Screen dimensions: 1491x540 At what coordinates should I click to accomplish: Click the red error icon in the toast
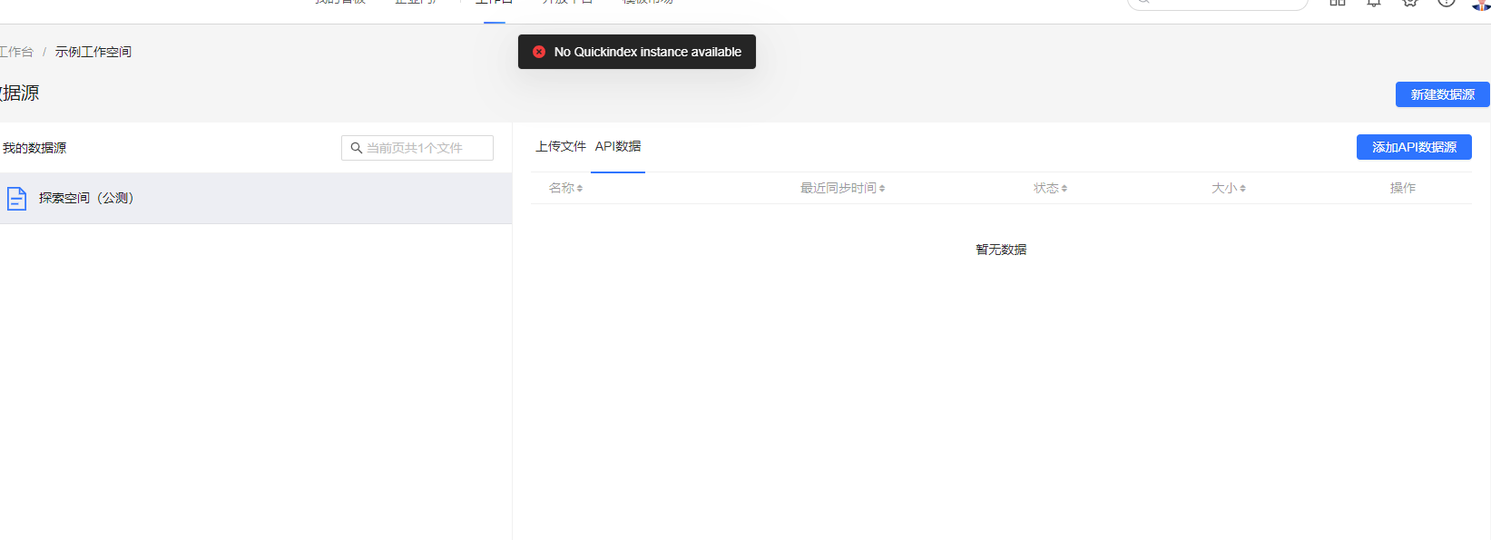[x=539, y=52]
